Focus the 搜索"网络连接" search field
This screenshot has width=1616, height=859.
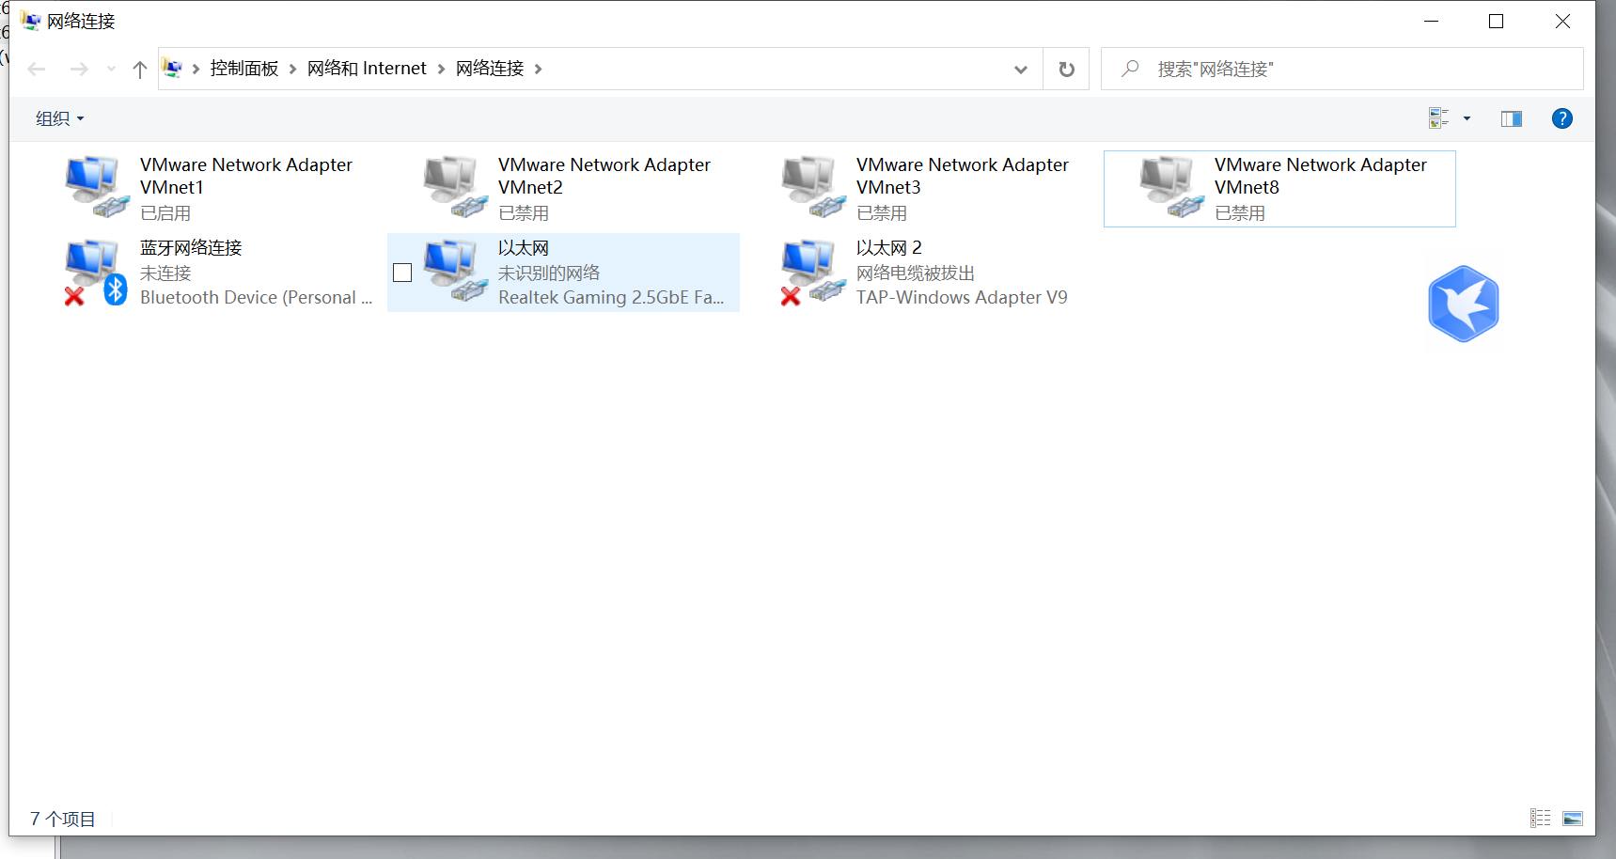click(1341, 69)
